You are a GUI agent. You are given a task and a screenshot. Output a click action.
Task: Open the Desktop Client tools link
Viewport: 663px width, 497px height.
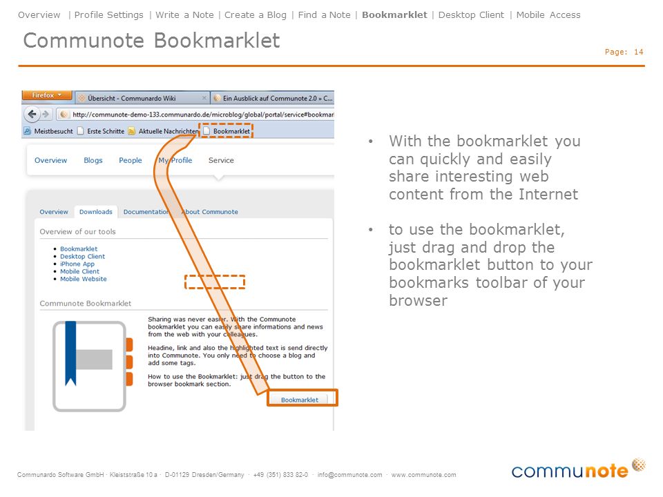point(82,257)
